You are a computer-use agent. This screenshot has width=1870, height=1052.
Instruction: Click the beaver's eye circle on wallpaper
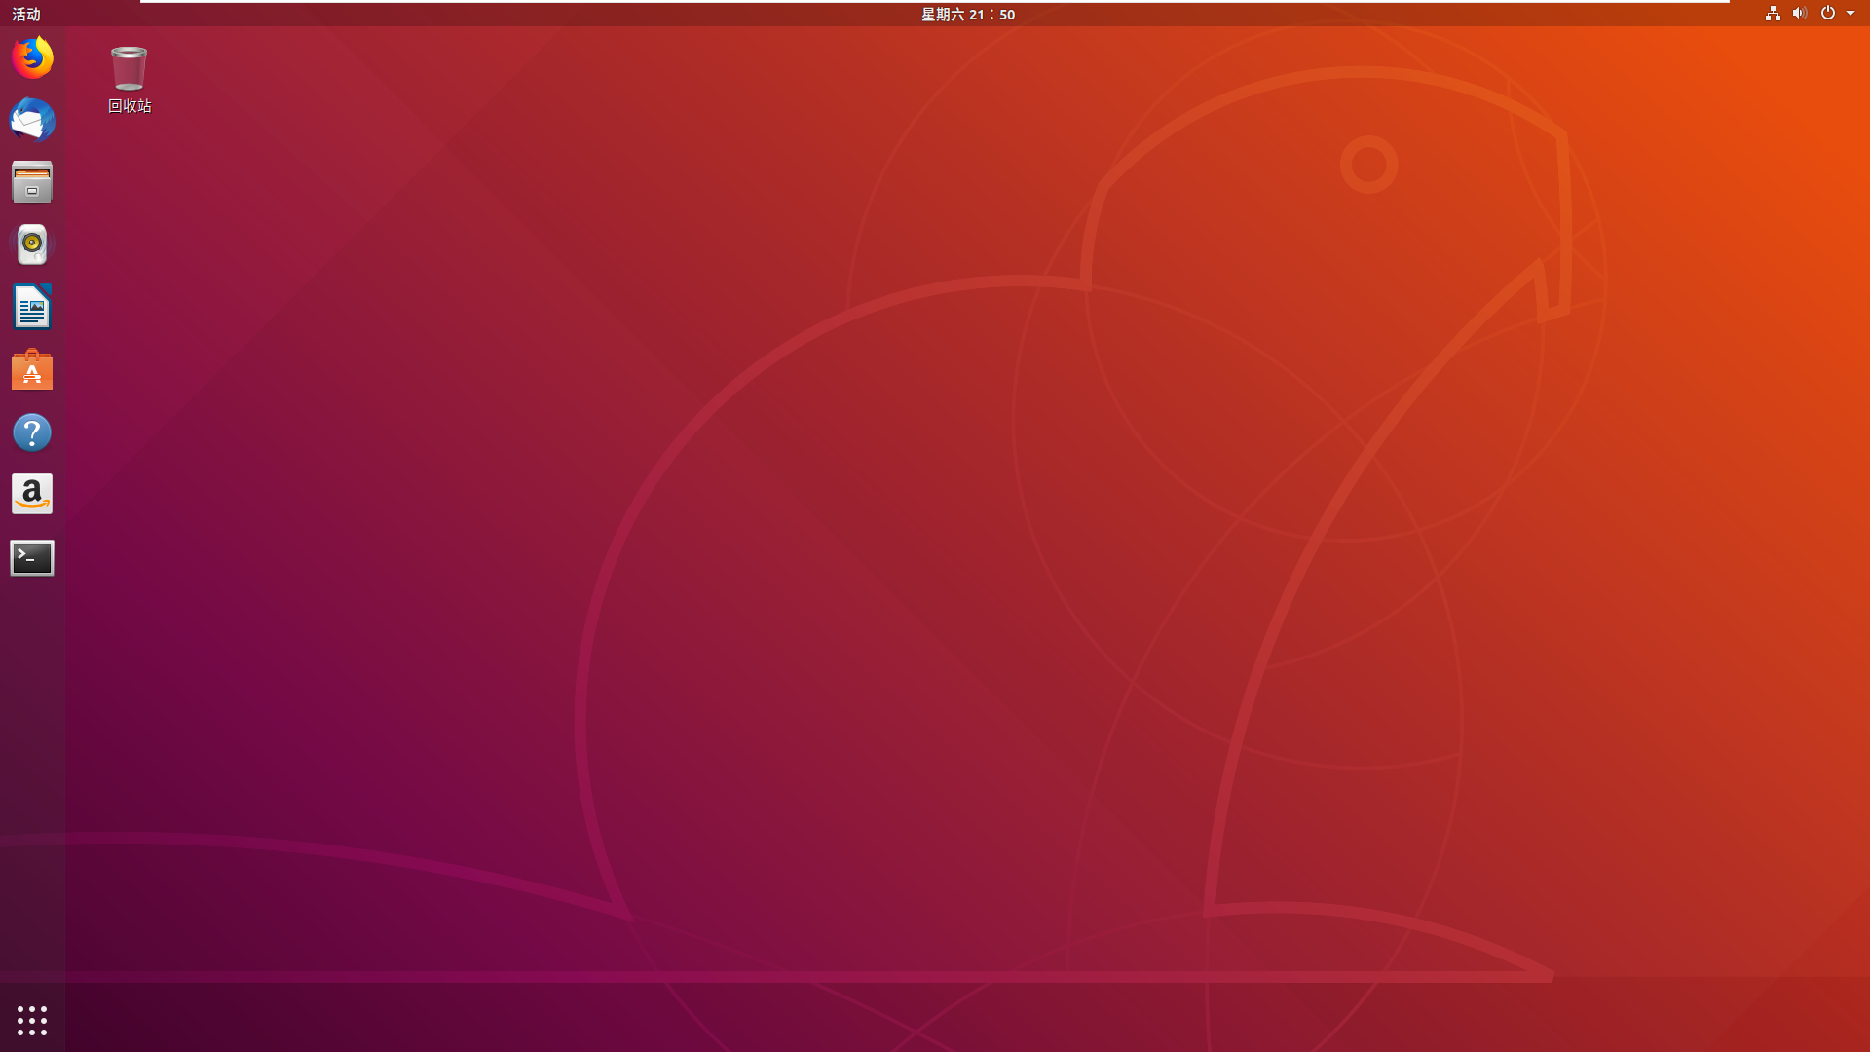[x=1368, y=165]
